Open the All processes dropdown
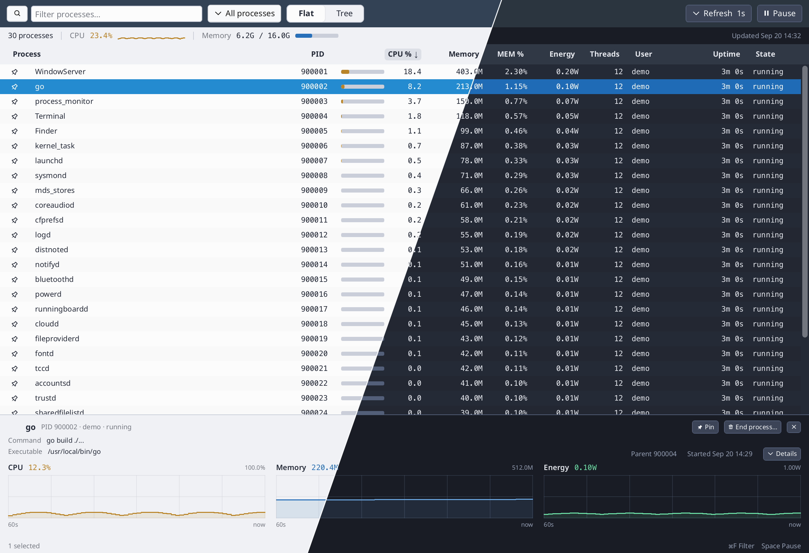Screen dimensions: 809x553 point(244,13)
